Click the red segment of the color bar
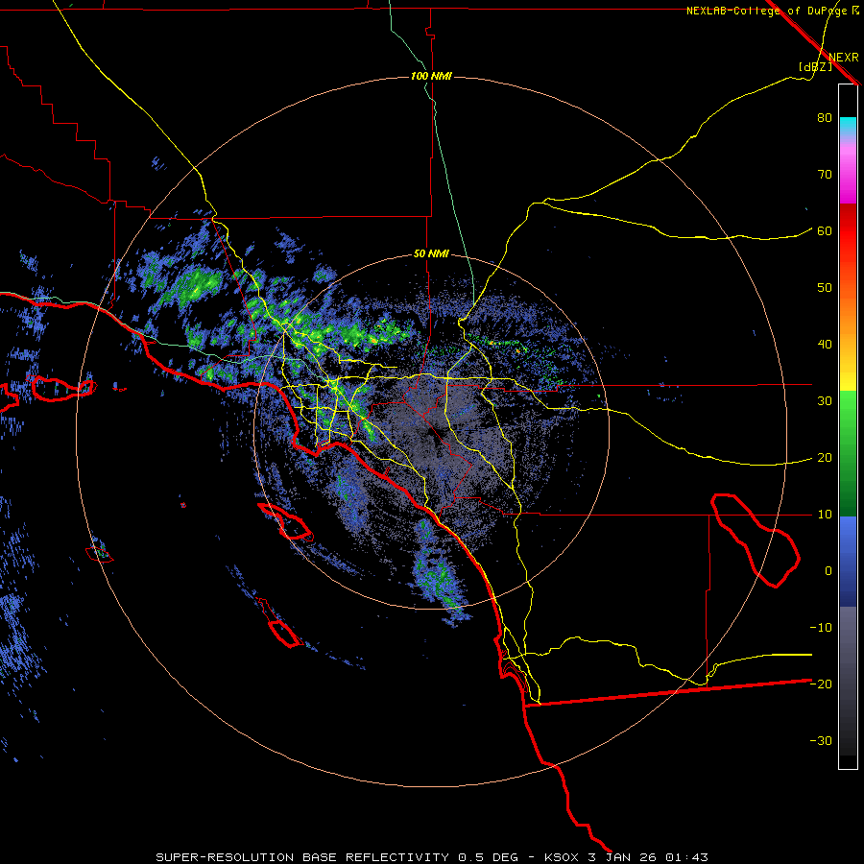 [848, 231]
